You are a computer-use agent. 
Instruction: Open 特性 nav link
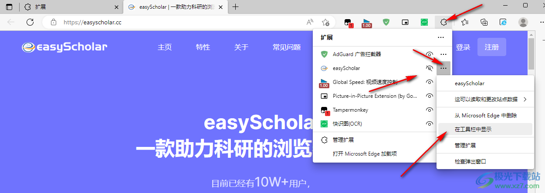[203, 47]
